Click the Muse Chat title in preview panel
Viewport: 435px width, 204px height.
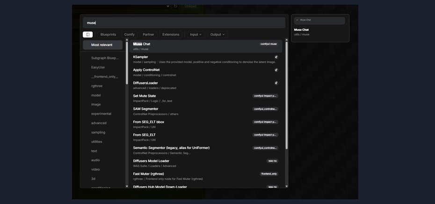pos(301,29)
